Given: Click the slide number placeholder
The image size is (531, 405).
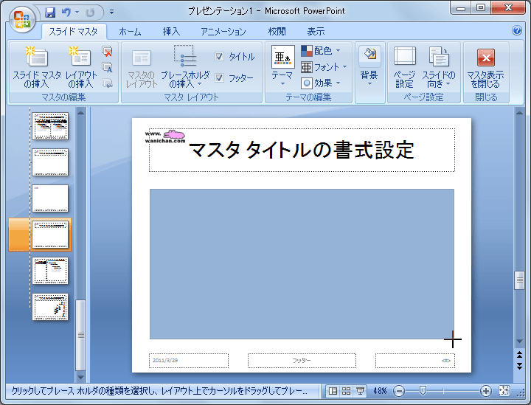Looking at the screenshot, I should click(414, 361).
